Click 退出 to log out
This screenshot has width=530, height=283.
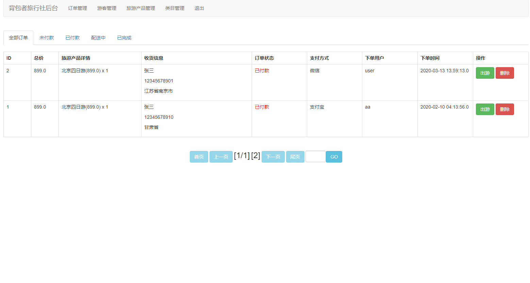tap(199, 8)
